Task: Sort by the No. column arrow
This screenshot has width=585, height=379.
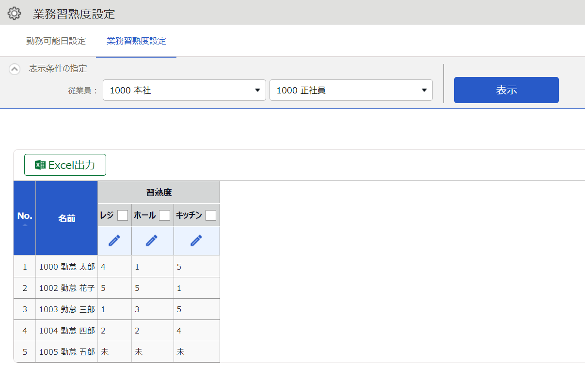Action: pyautogui.click(x=25, y=225)
